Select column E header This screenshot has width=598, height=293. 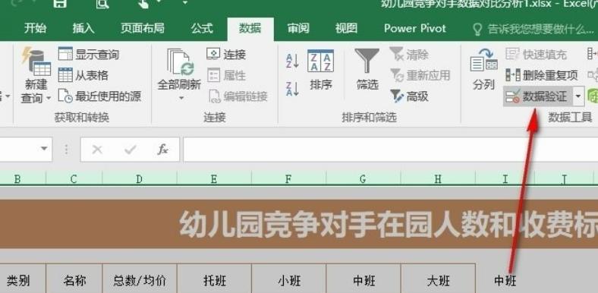214,178
